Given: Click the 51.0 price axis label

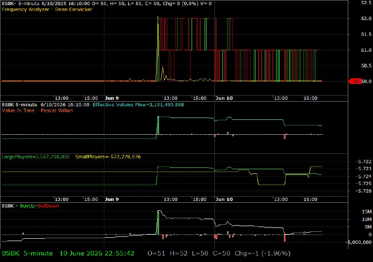Looking at the screenshot, I should click(x=366, y=50).
